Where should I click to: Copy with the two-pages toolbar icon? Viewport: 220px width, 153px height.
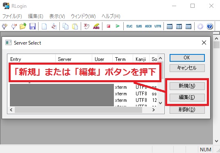(x=66, y=26)
